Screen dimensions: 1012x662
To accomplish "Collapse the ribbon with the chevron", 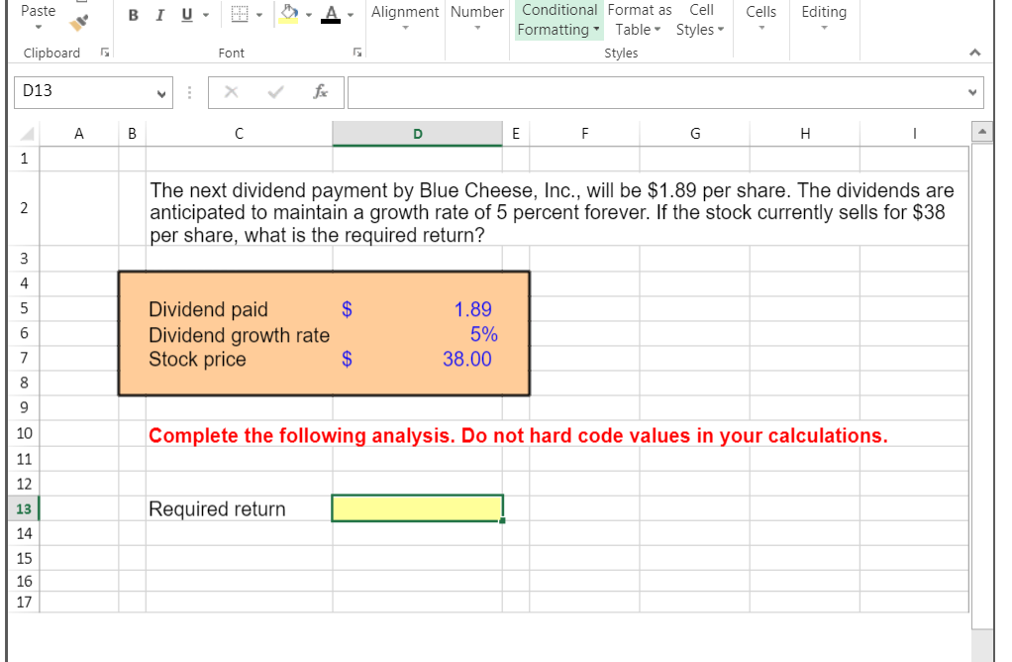I will (975, 53).
